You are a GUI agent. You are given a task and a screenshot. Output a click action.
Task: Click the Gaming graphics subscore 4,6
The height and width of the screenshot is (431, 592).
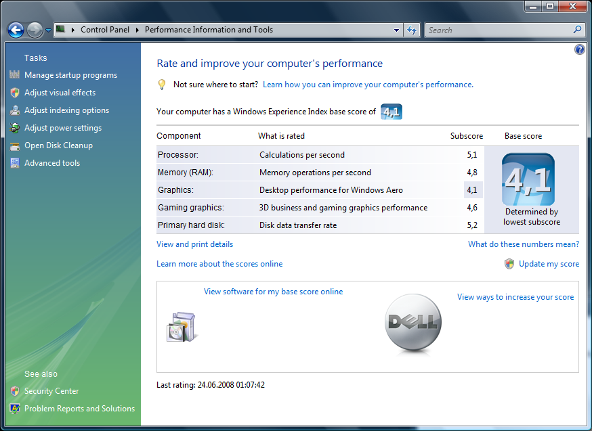click(472, 208)
